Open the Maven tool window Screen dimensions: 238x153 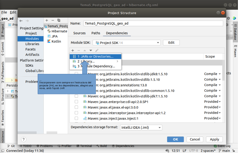235,51
